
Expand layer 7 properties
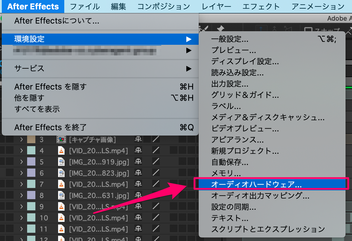coord(22,184)
